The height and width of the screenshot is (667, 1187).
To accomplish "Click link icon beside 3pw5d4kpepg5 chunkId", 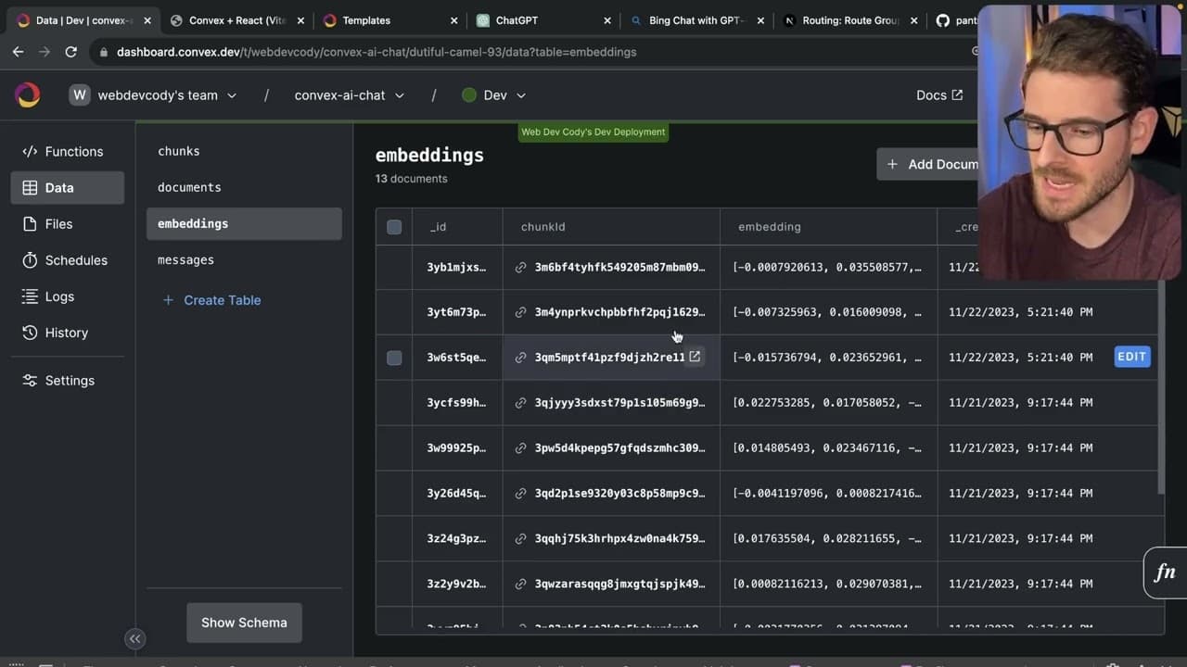I will (x=521, y=448).
